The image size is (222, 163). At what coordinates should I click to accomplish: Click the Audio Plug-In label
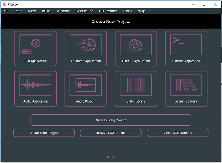[x=86, y=101]
